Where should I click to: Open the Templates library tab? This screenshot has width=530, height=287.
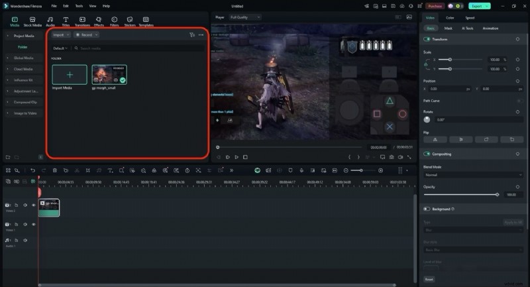tap(146, 22)
